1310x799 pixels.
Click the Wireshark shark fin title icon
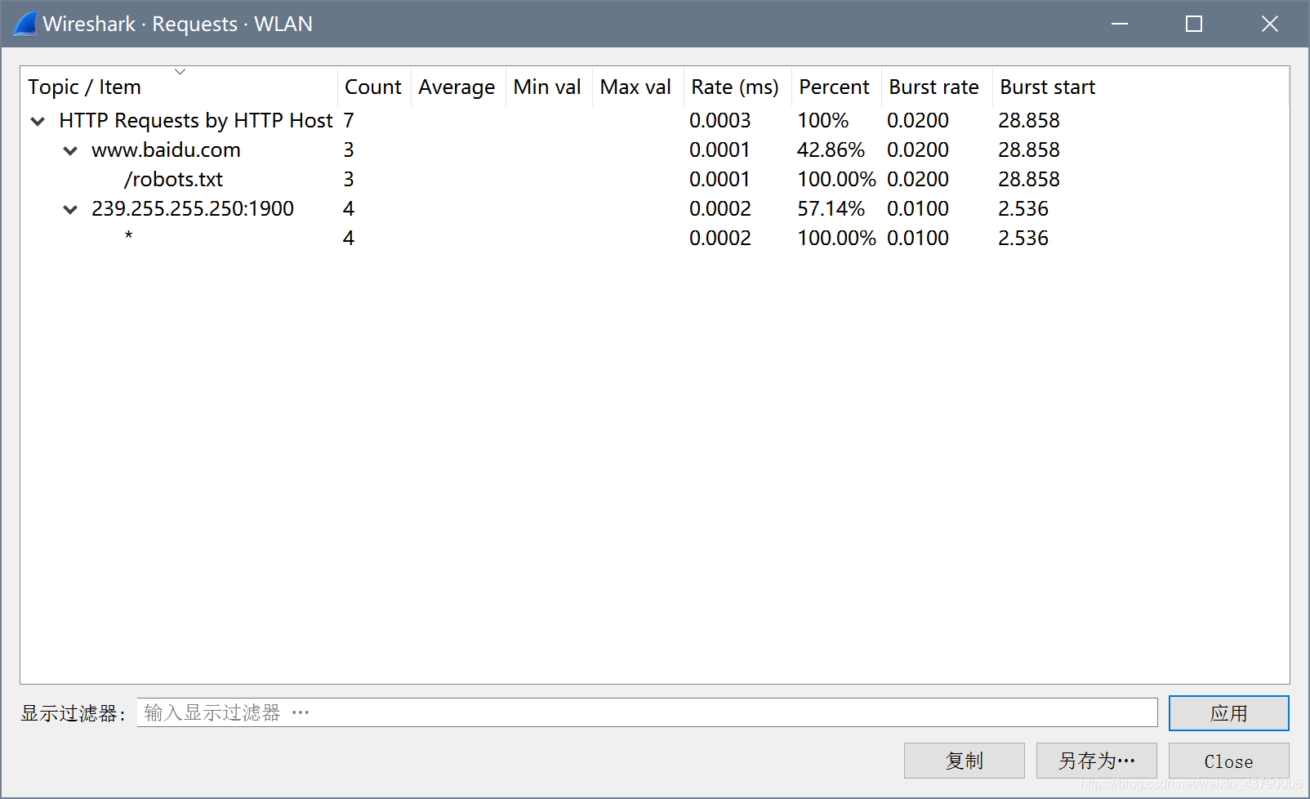tap(25, 24)
